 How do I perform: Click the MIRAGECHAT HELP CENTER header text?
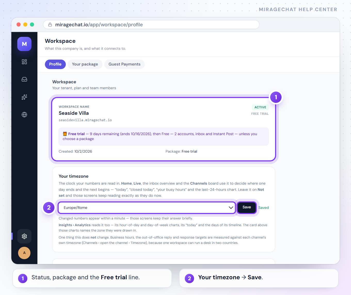pyautogui.click(x=298, y=10)
